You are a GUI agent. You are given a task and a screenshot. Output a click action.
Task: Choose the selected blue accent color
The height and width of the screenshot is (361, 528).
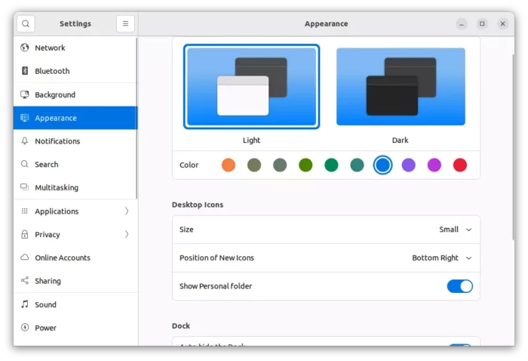(x=383, y=165)
